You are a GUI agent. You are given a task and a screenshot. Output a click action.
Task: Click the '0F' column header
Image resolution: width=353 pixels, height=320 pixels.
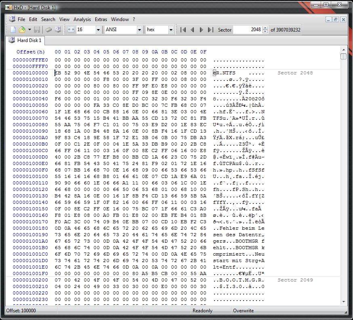(203, 52)
